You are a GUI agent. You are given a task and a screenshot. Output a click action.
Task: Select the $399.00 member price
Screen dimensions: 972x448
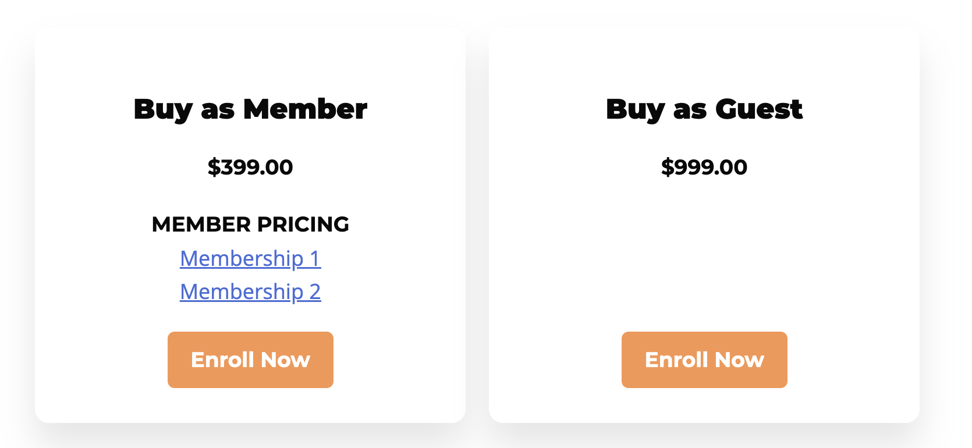click(x=250, y=167)
